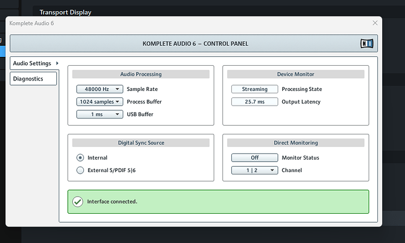Screen dimensions: 405x243
Task: Click the USB Buffer label
Action: [x=140, y=114]
